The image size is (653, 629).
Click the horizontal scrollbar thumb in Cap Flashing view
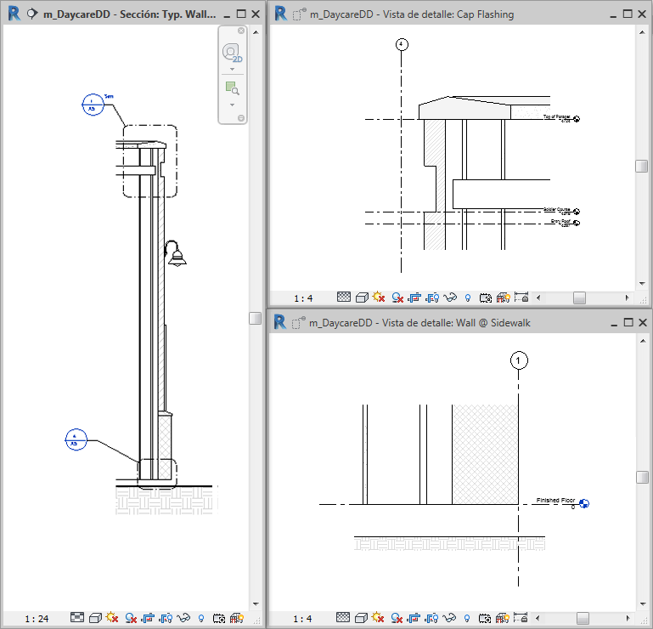579,297
